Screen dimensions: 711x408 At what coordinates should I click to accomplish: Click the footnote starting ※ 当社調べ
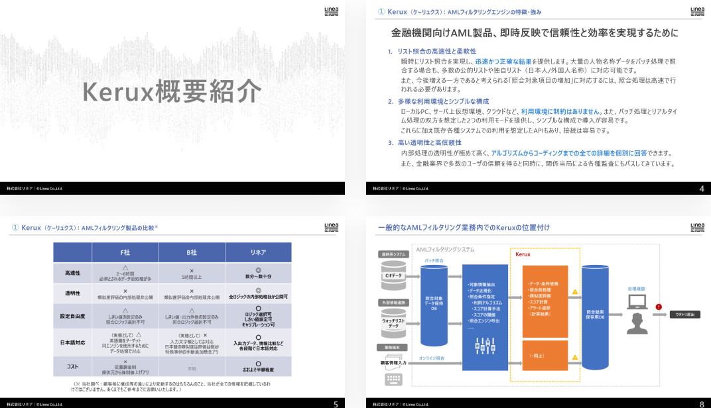click(170, 386)
